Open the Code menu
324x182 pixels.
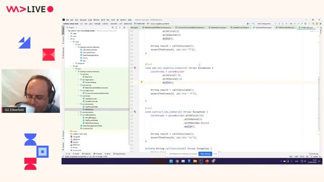(90, 20)
